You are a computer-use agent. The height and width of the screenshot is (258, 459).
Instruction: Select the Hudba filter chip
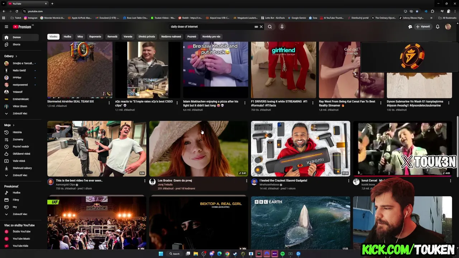pos(67,37)
